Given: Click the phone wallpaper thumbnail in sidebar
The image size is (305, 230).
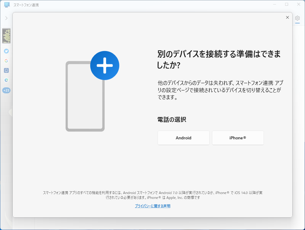Looking at the screenshot, I should [x=6, y=36].
